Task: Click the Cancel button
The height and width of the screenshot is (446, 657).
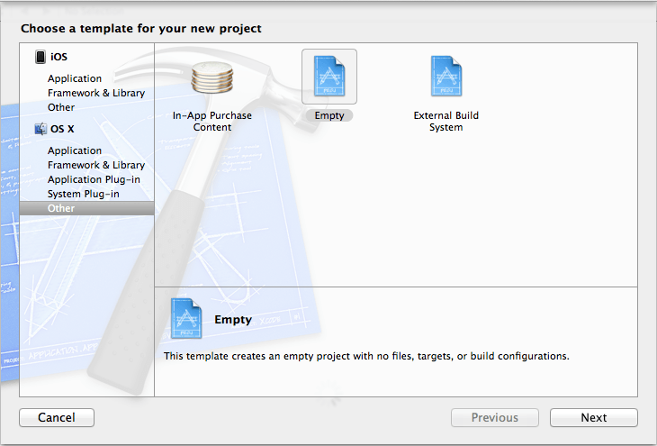Action: point(57,417)
